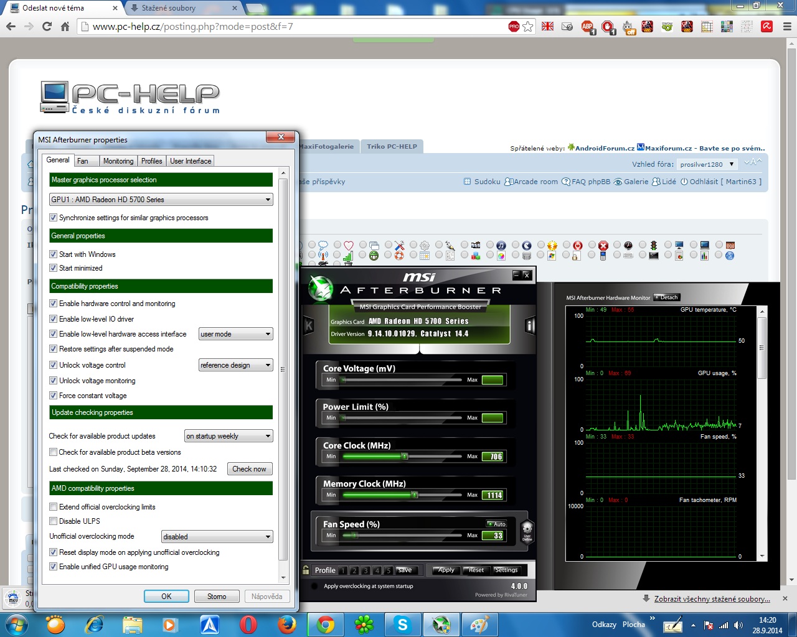
Task: Click the Core Clock value field 706
Action: (x=493, y=457)
